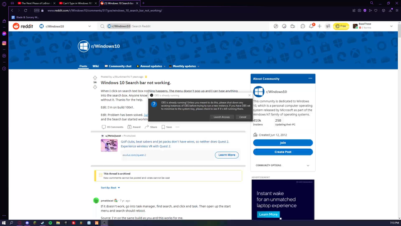Click the browser toolbar heart bookmark icon
Viewport: 401px width, 226px height.
click(x=376, y=11)
